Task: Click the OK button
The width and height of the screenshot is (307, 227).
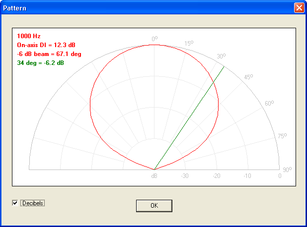Action: 154,206
